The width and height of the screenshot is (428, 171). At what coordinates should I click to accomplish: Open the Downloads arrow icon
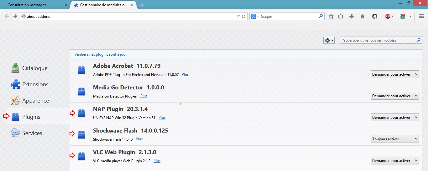point(352,16)
